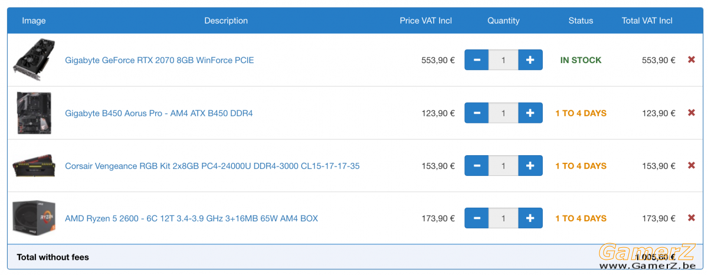Screen dimensions: 708x275
Task: Click the Price VAT Incl column header
Action: pyautogui.click(x=425, y=21)
